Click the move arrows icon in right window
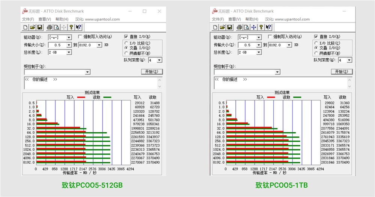This screenshot has height=197, width=375. (253, 27)
